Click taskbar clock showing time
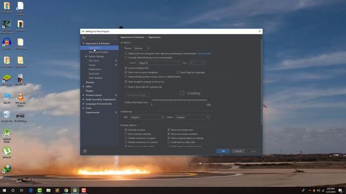 (x=330, y=190)
